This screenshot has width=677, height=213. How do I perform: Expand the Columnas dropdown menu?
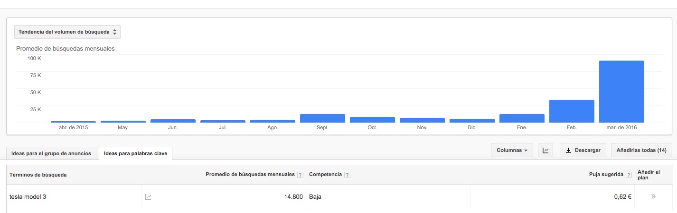click(512, 151)
